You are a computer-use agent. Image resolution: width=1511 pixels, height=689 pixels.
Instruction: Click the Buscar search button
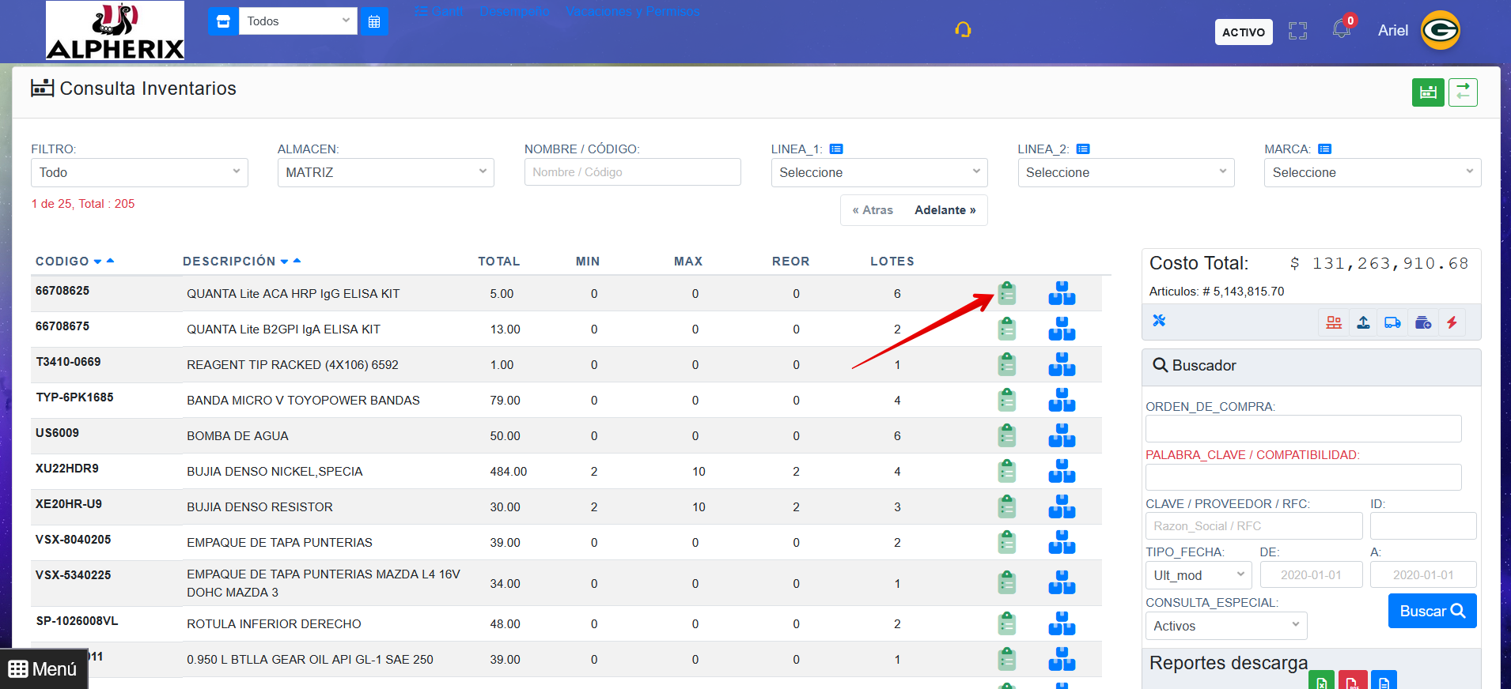point(1431,611)
